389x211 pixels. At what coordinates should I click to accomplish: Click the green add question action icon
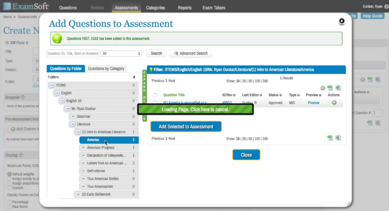click(334, 102)
